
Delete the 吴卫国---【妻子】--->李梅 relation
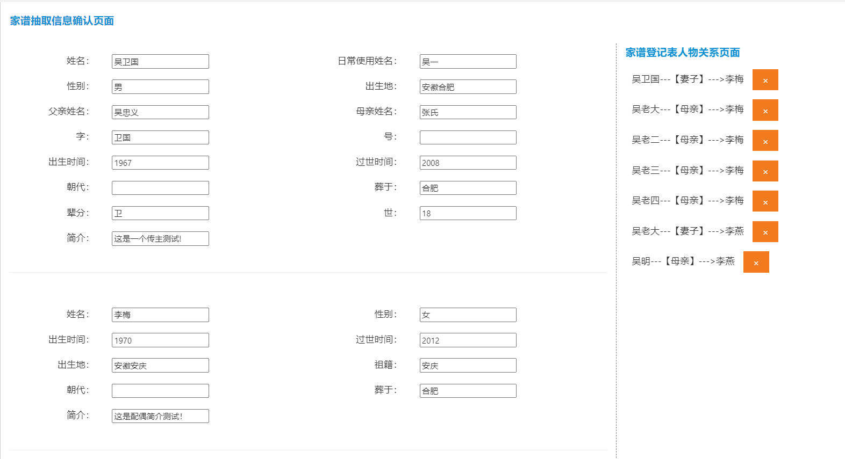765,80
